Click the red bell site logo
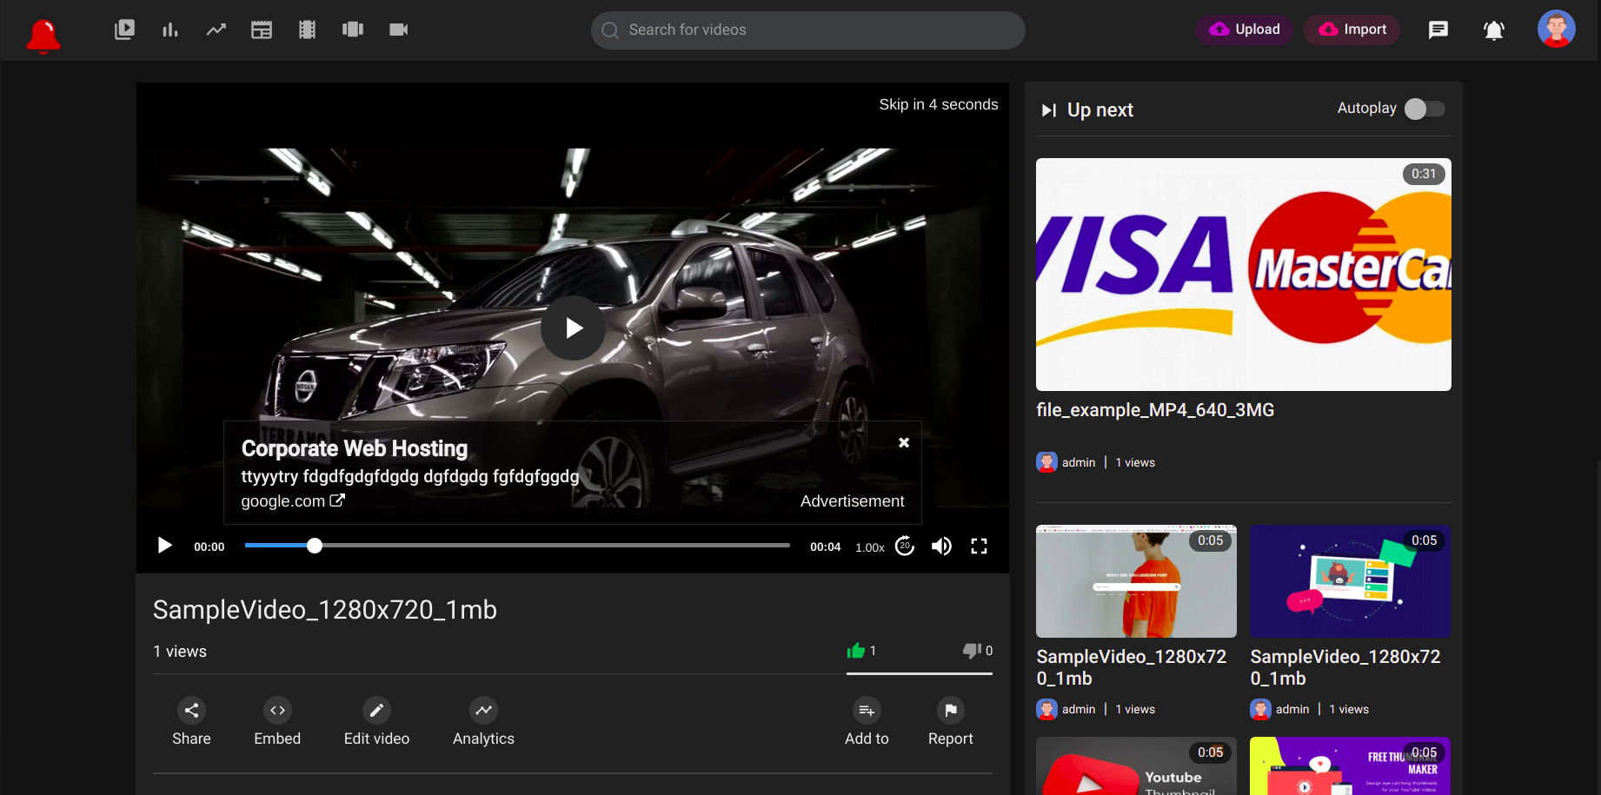Image resolution: width=1601 pixels, height=795 pixels. [43, 36]
